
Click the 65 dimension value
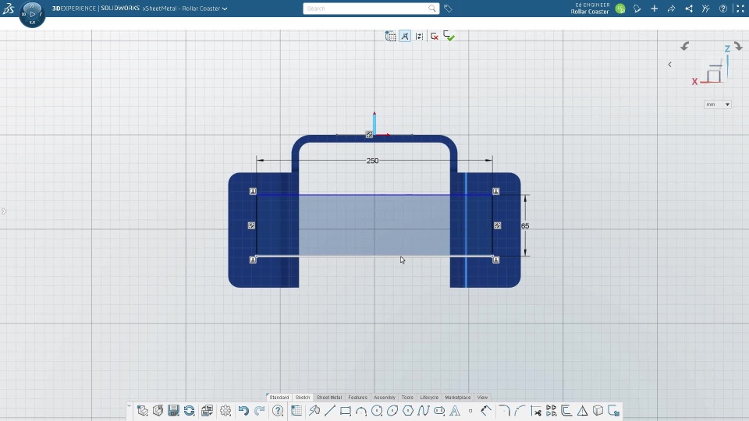[525, 226]
